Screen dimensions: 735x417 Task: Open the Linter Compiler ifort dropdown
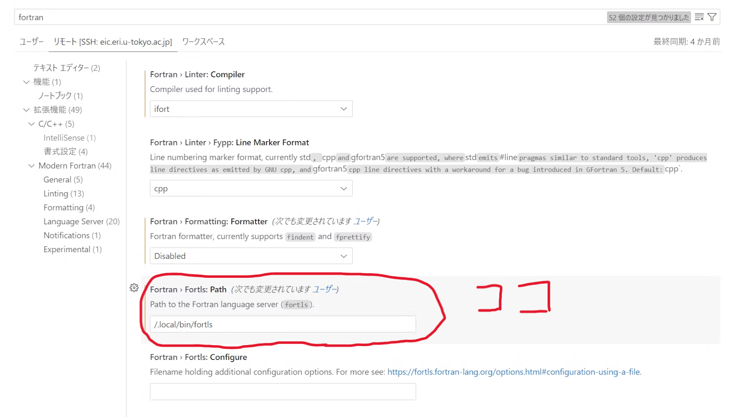pos(251,109)
